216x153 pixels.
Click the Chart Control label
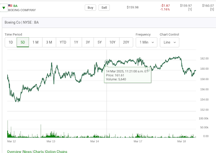click(x=169, y=34)
